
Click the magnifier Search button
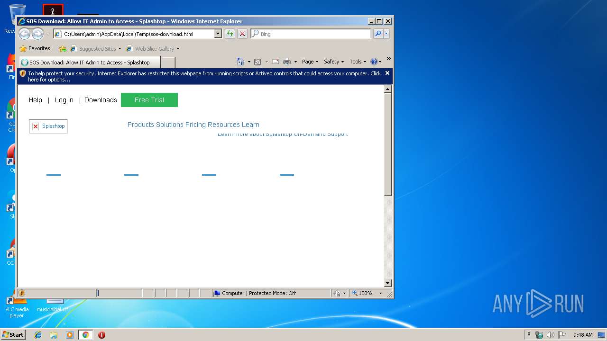coord(378,34)
